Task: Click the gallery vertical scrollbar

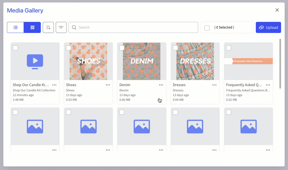Action: point(280,64)
